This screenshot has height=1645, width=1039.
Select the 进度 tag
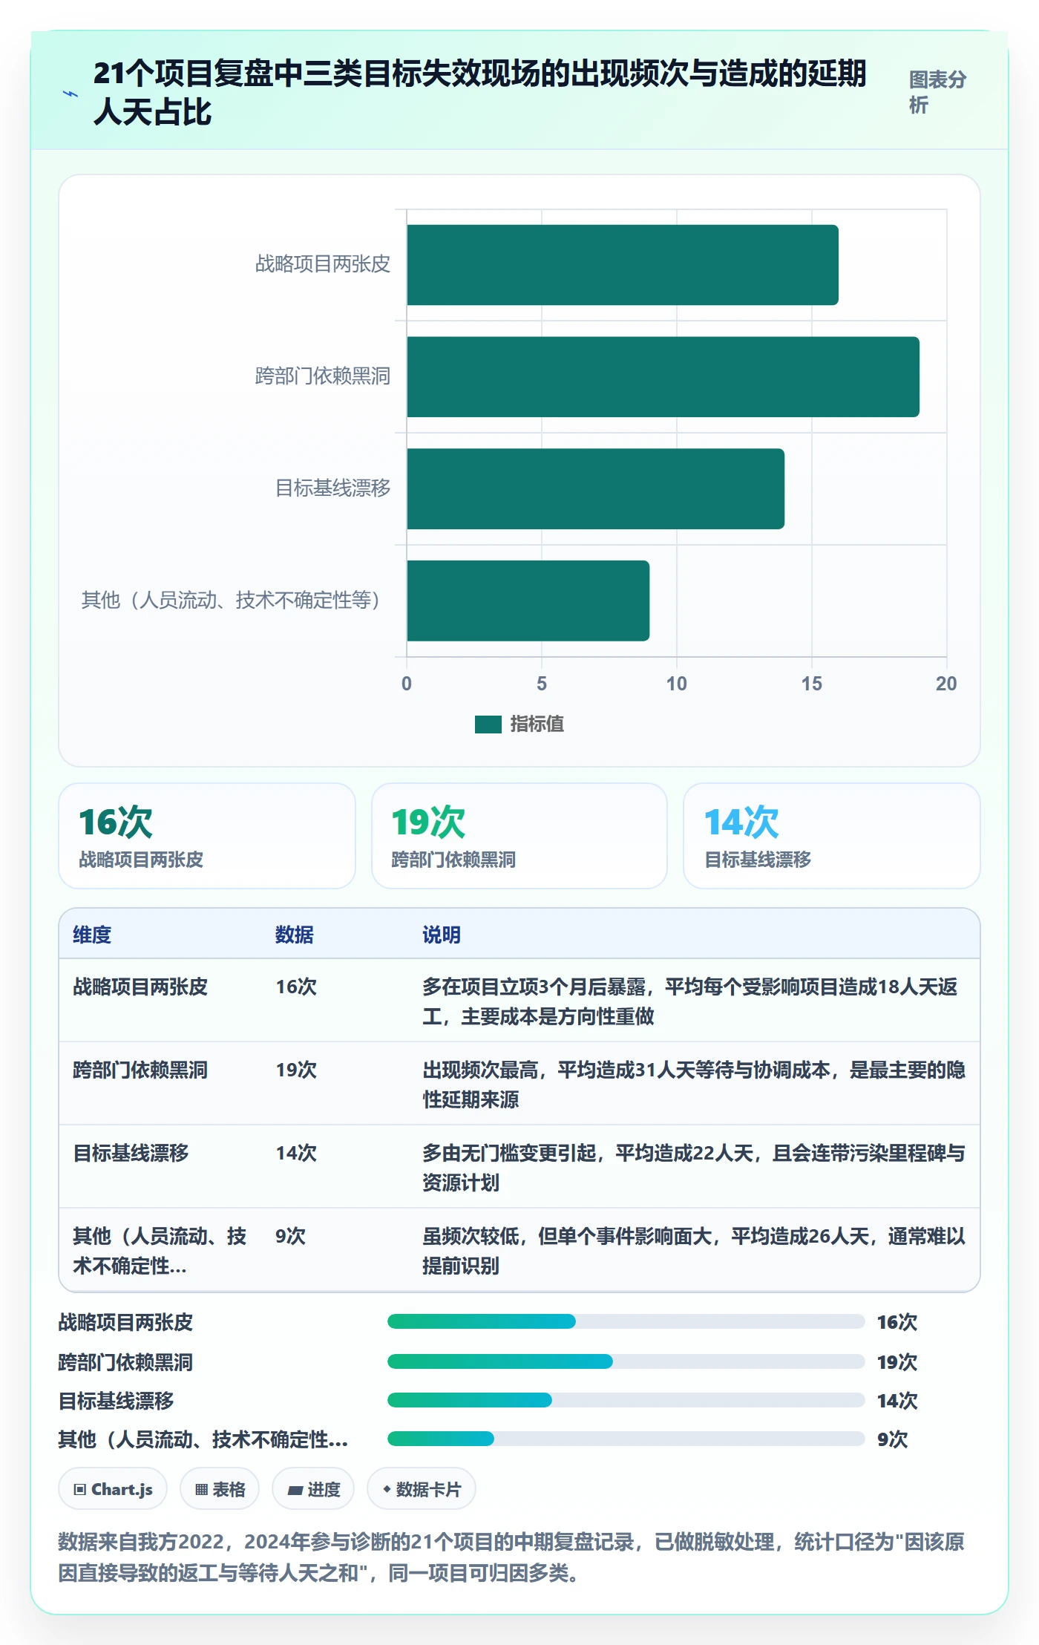click(313, 1488)
